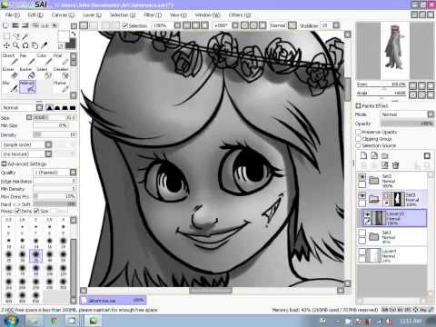Screen dimensions: 436x327
Task: Open the Layer menu
Action: pos(92,15)
